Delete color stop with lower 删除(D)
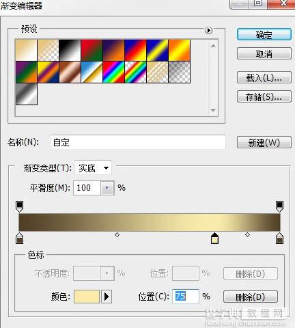The height and width of the screenshot is (328, 295). pos(251,297)
